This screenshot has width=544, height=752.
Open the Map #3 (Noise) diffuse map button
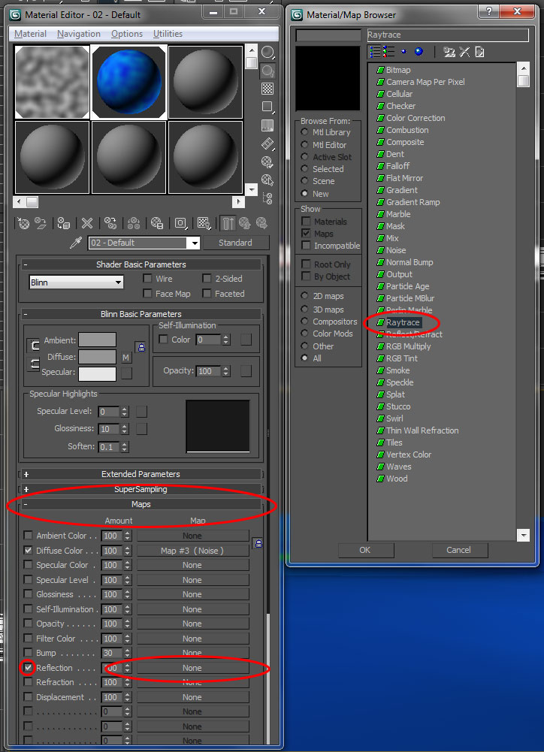coord(192,551)
